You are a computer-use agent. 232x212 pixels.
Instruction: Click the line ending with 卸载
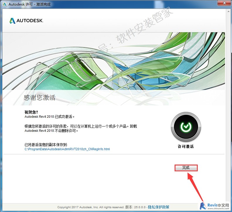tap(81, 126)
